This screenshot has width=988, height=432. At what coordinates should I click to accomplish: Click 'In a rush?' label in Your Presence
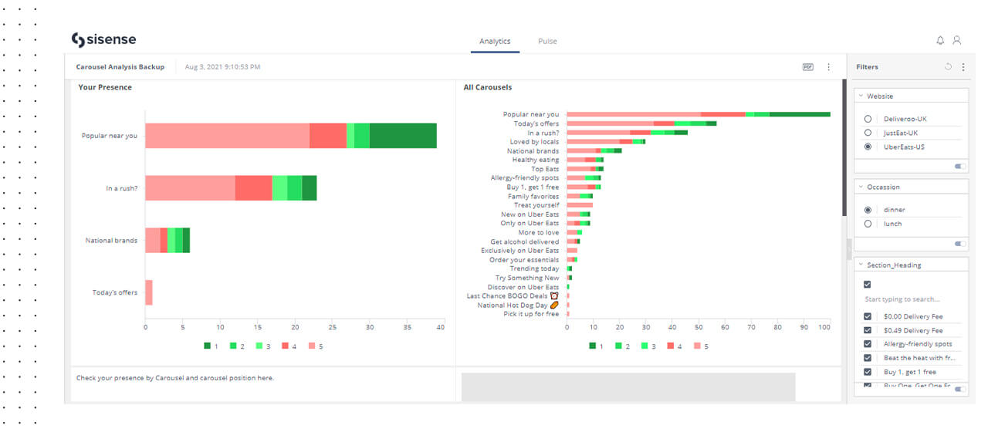click(x=122, y=188)
